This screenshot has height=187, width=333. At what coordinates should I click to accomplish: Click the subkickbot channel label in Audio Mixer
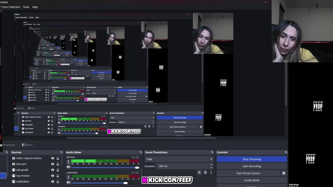pos(72,173)
